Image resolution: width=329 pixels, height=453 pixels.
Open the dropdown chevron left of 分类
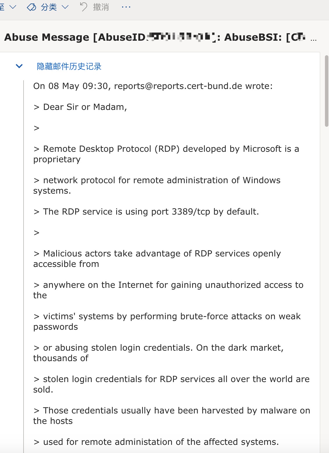click(x=12, y=7)
